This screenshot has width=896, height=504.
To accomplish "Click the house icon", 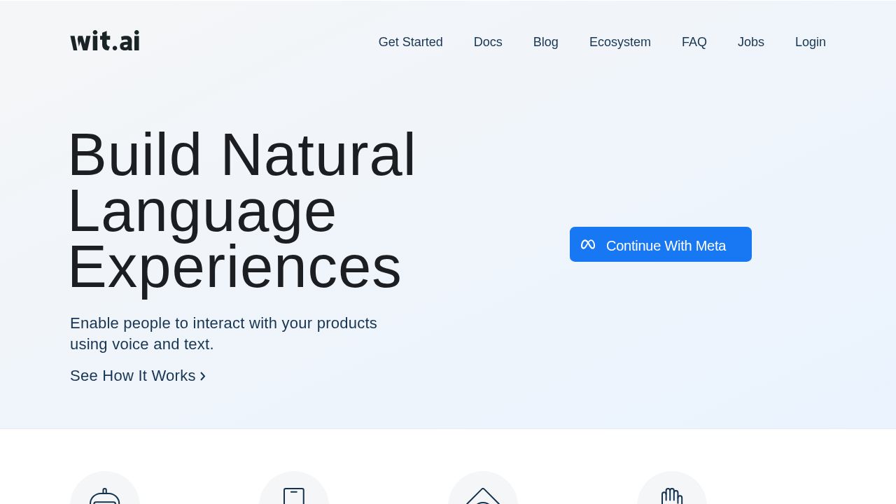I will [483, 496].
